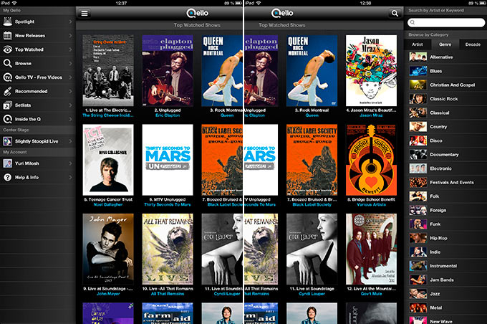487x324 pixels.
Task: Select the Alternative genre thumbnail
Action: coord(418,57)
